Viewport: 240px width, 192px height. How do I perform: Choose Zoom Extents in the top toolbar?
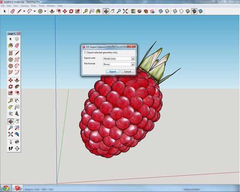(125, 11)
